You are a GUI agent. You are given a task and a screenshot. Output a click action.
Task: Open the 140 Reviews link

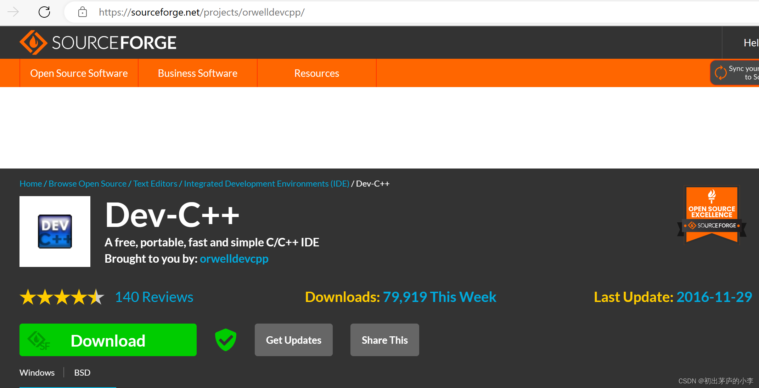(154, 297)
